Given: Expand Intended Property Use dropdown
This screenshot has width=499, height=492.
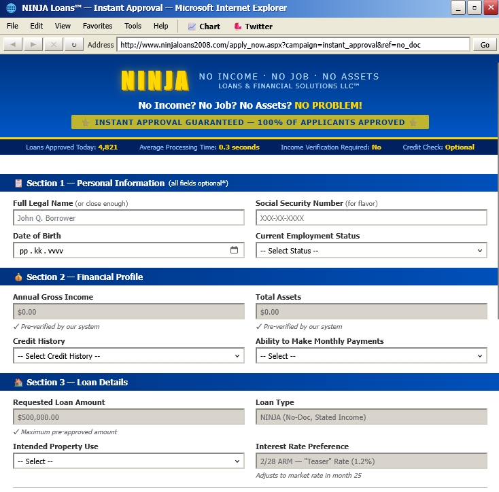Looking at the screenshot, I should tap(128, 461).
